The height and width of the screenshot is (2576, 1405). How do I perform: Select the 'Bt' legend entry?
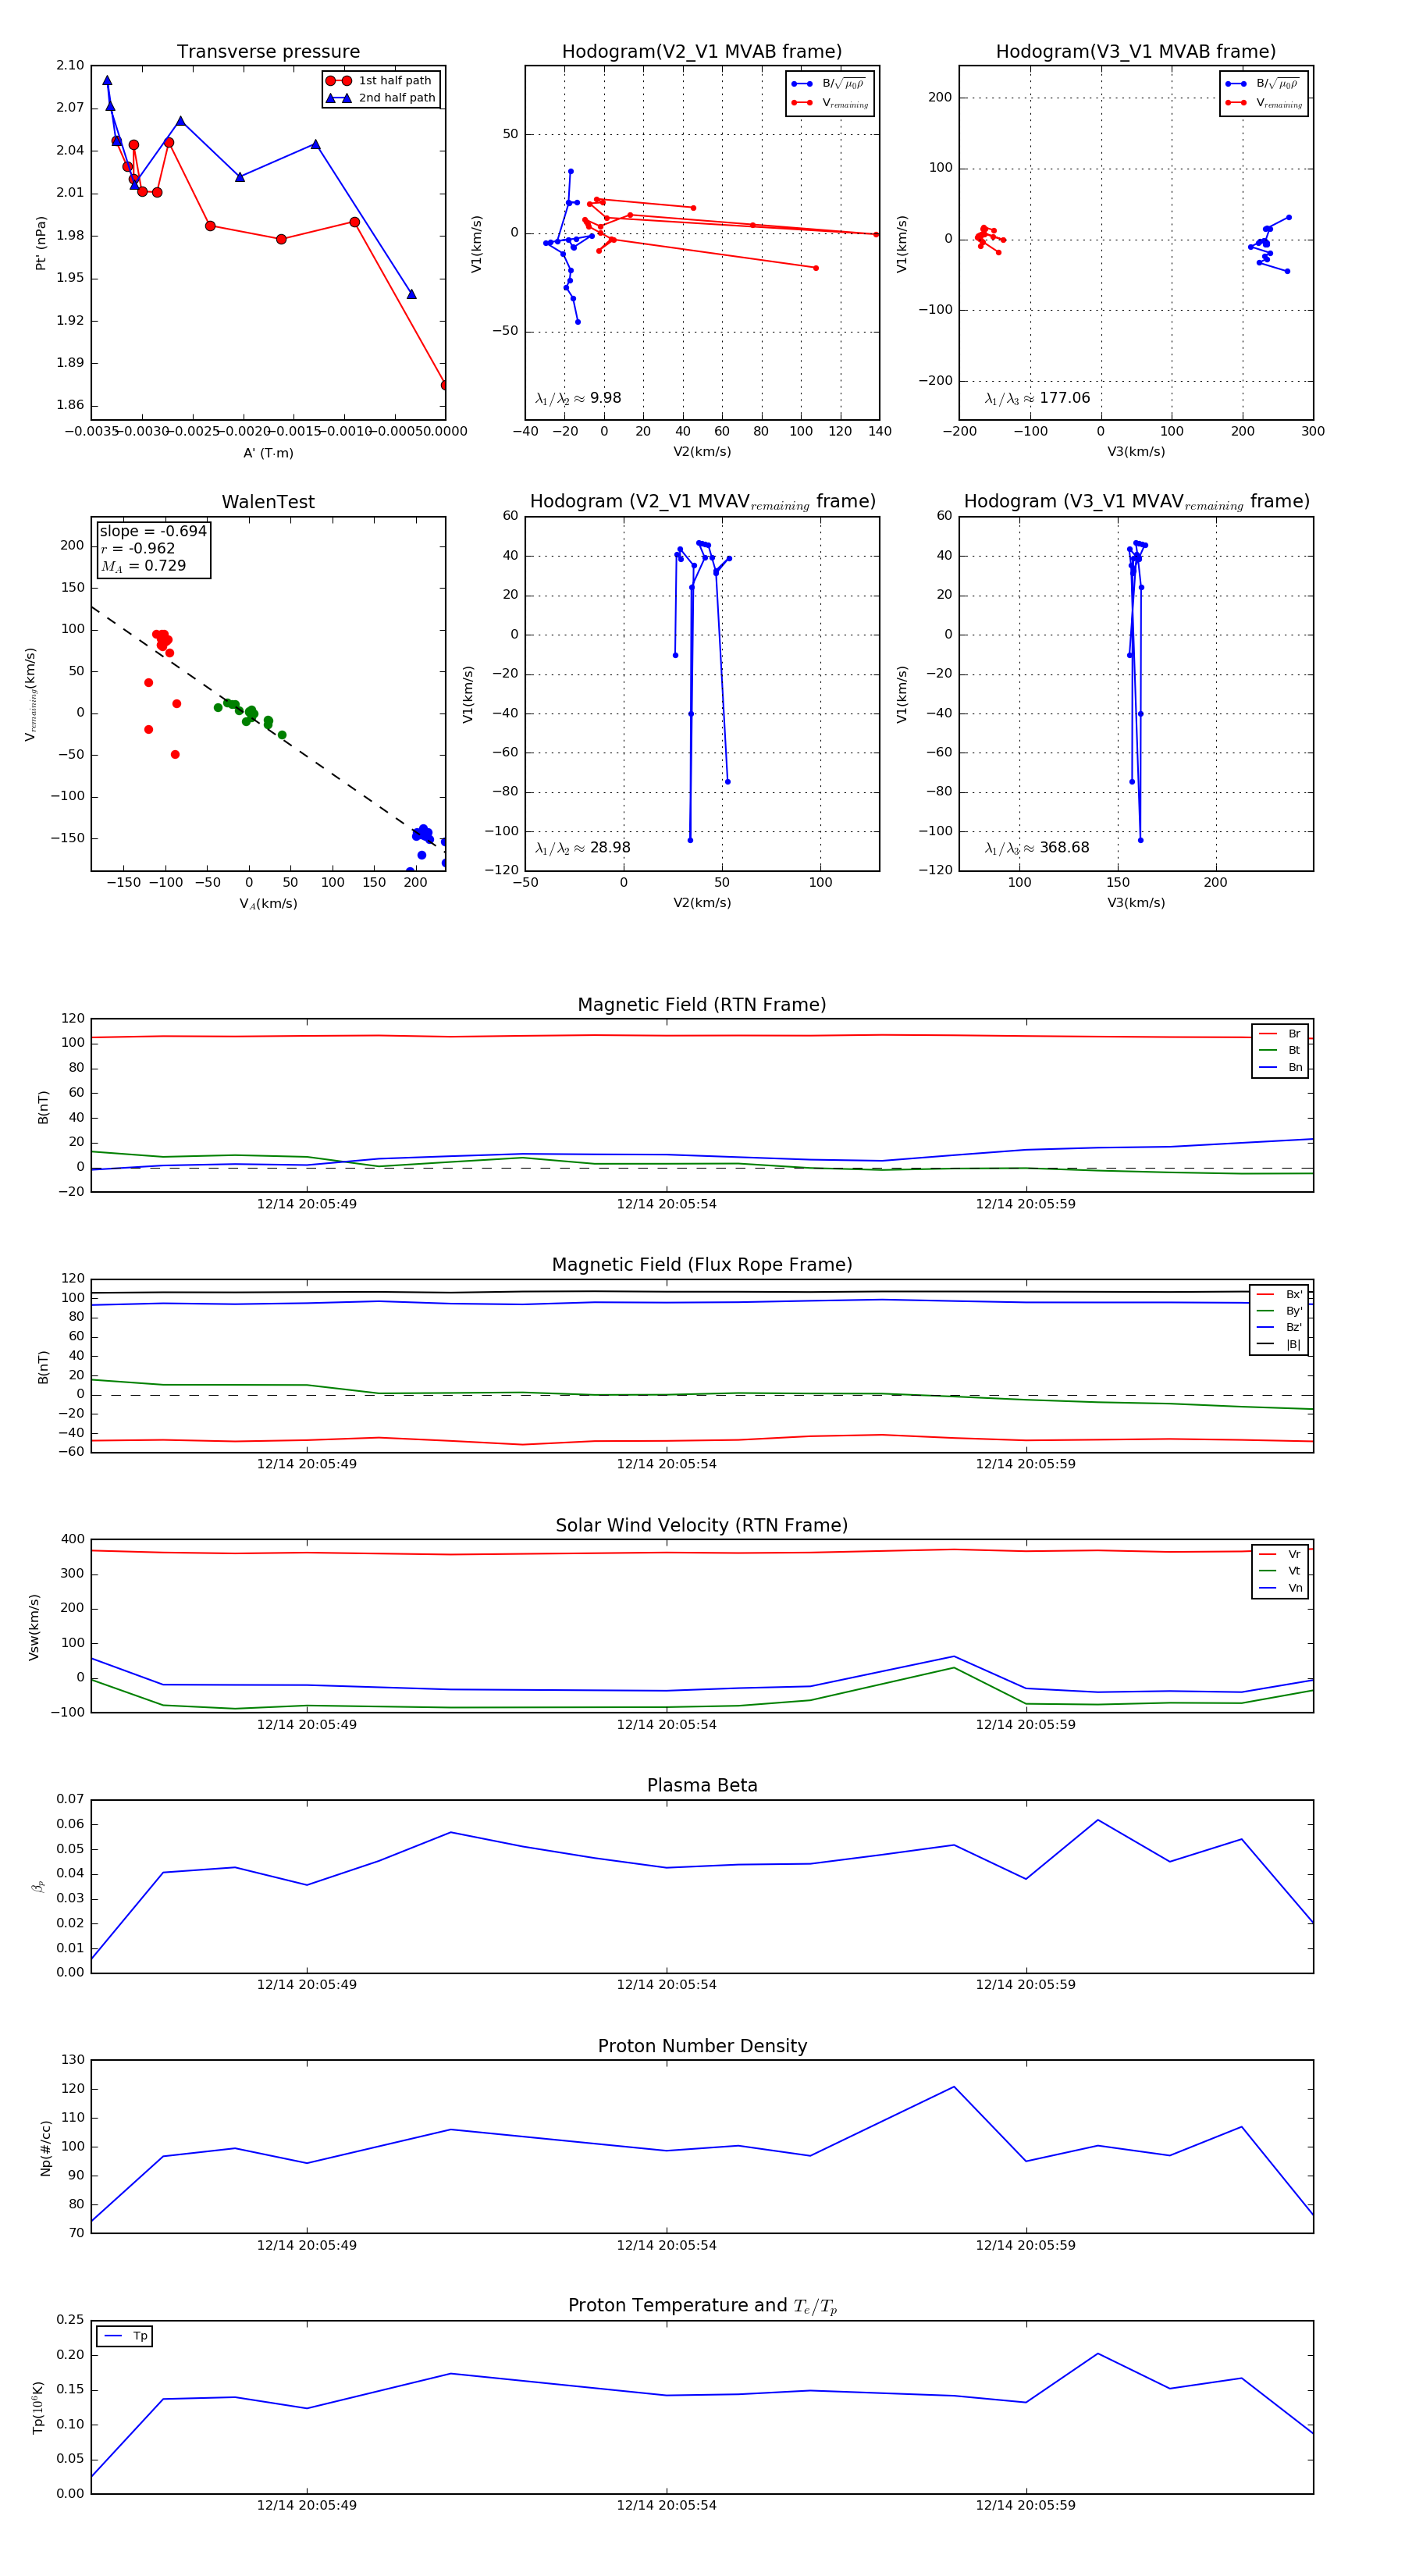(x=1280, y=1051)
